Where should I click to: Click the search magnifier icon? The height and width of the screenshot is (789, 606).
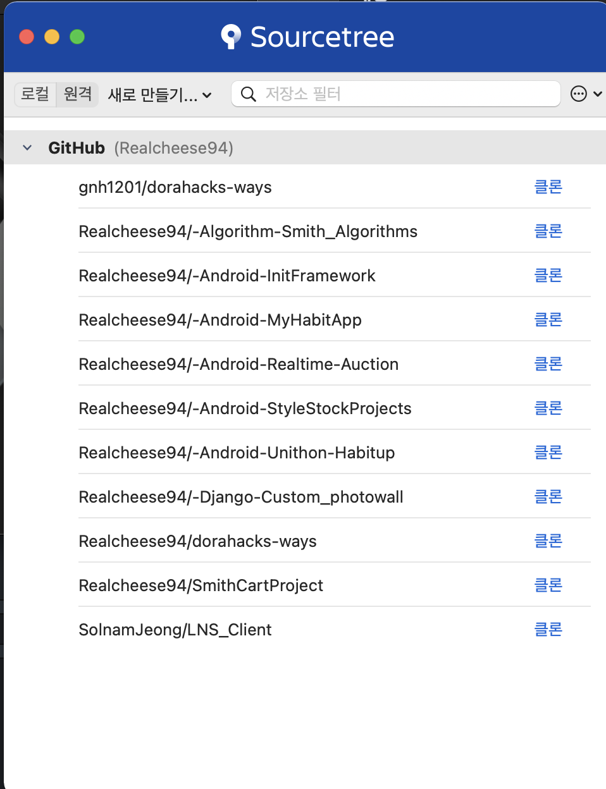249,94
